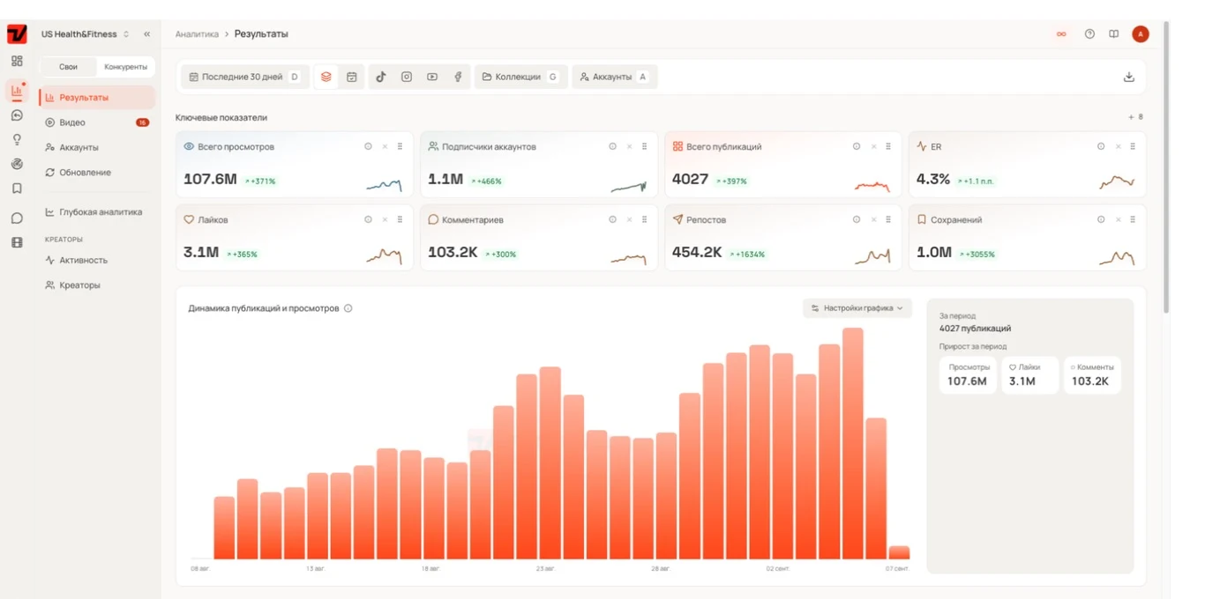This screenshot has width=1205, height=599.
Task: Click the TikTok platform filter icon
Action: click(381, 77)
